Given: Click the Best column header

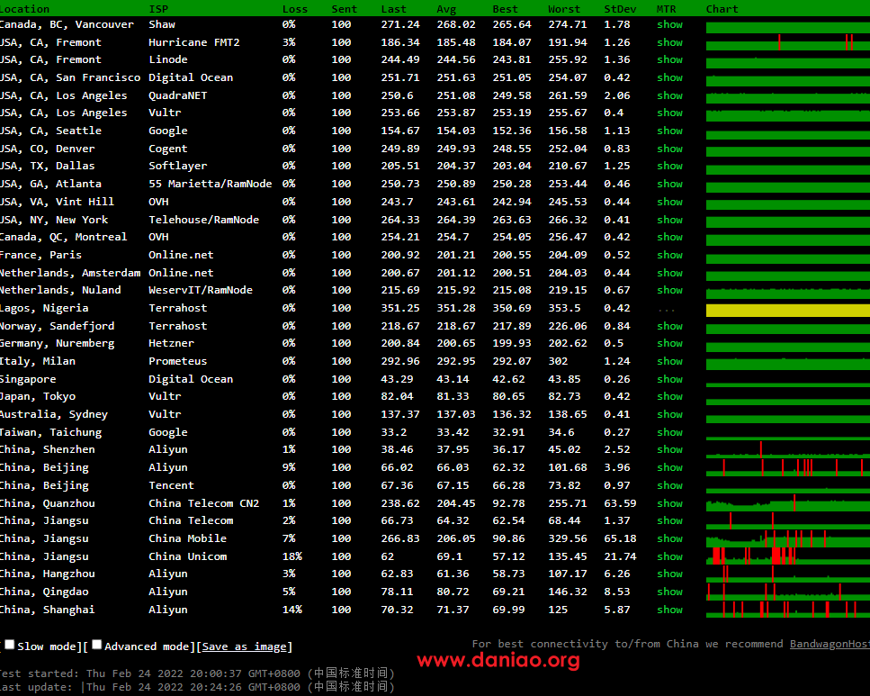Looking at the screenshot, I should tap(505, 9).
